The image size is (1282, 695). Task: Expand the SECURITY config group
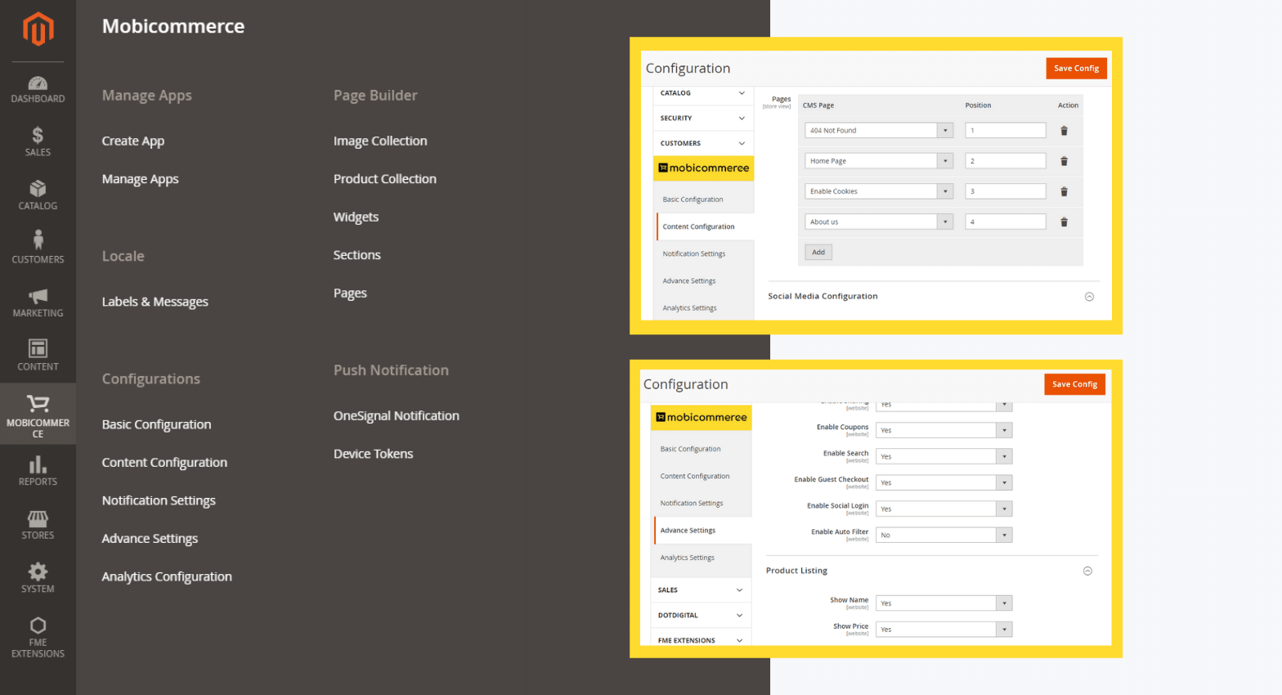[703, 118]
